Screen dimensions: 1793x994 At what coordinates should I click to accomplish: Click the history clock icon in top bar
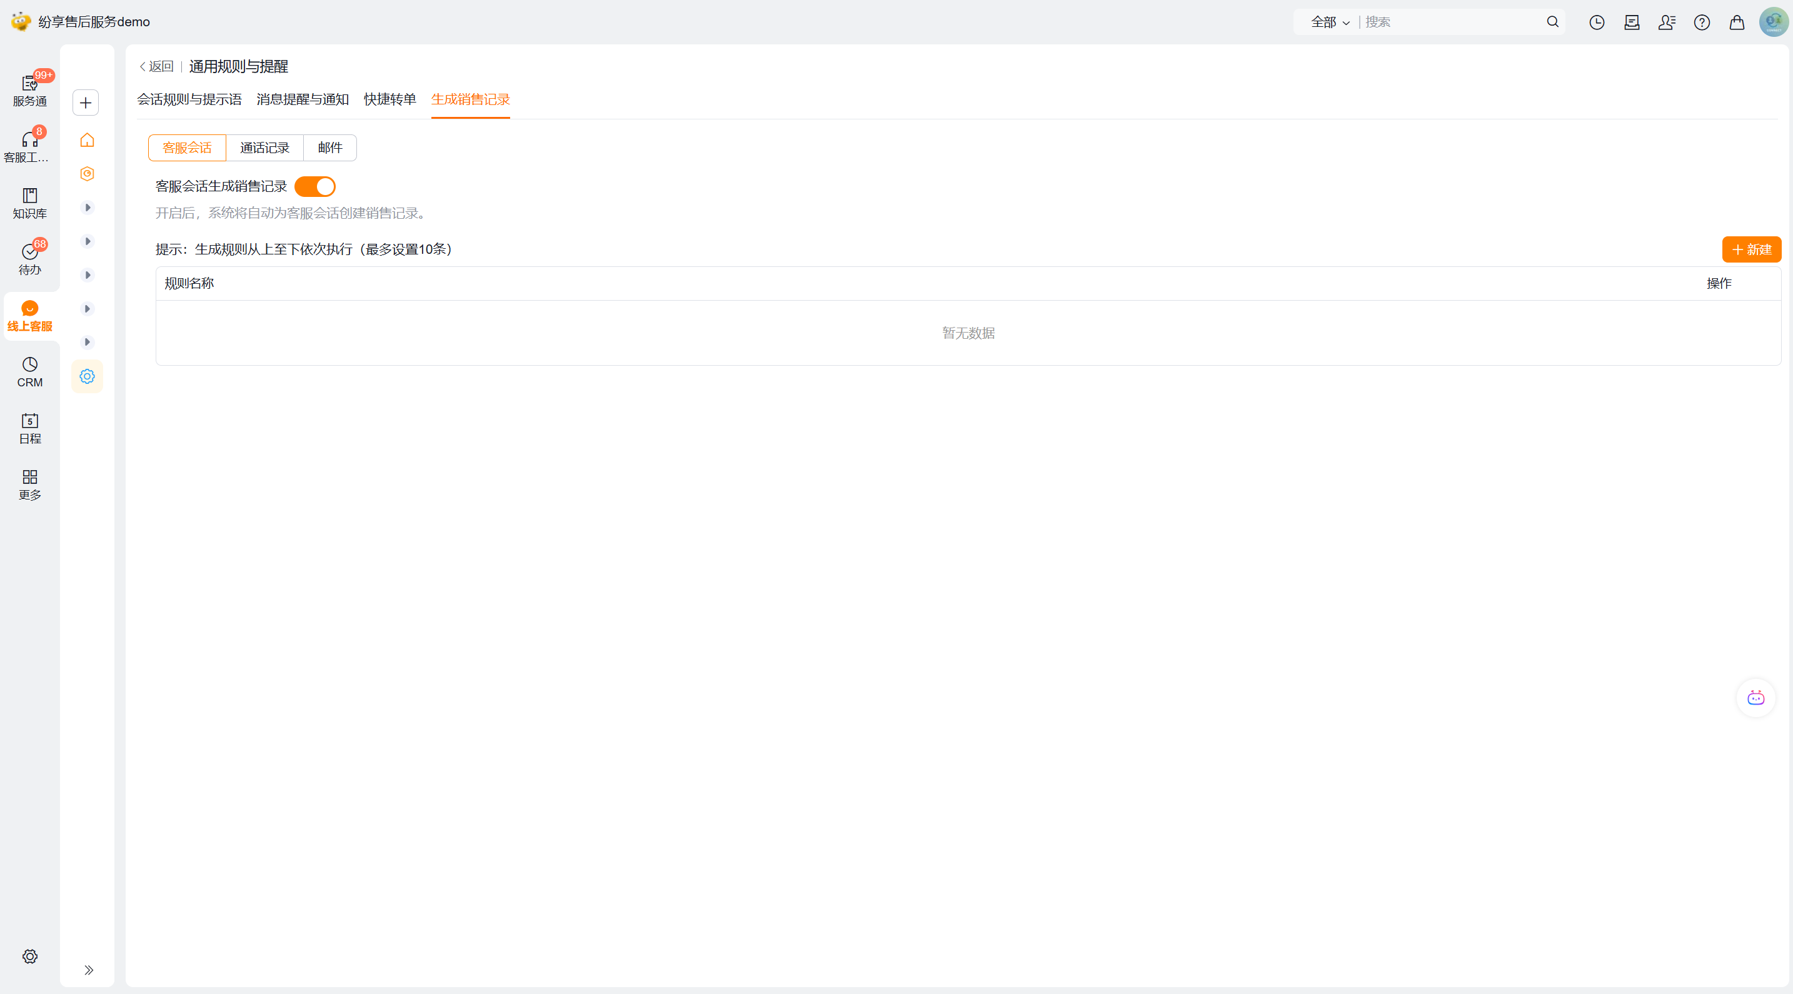click(1596, 23)
